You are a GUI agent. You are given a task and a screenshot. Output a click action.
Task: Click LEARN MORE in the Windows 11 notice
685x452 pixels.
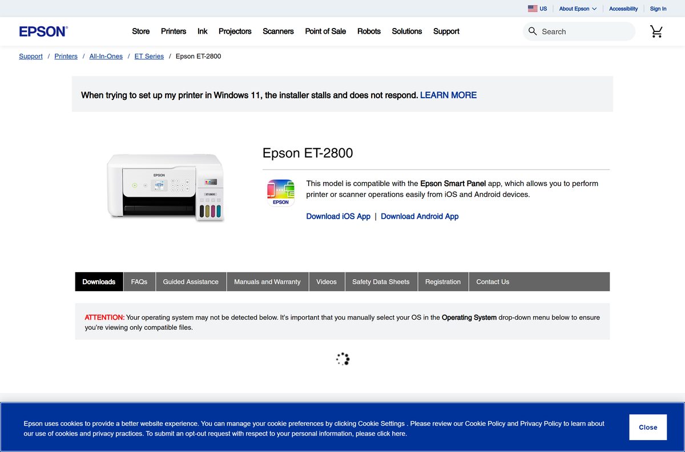[x=448, y=95]
